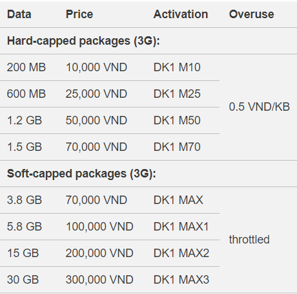Click the 30 GB data cell
The width and height of the screenshot is (297, 294).
coord(23,280)
